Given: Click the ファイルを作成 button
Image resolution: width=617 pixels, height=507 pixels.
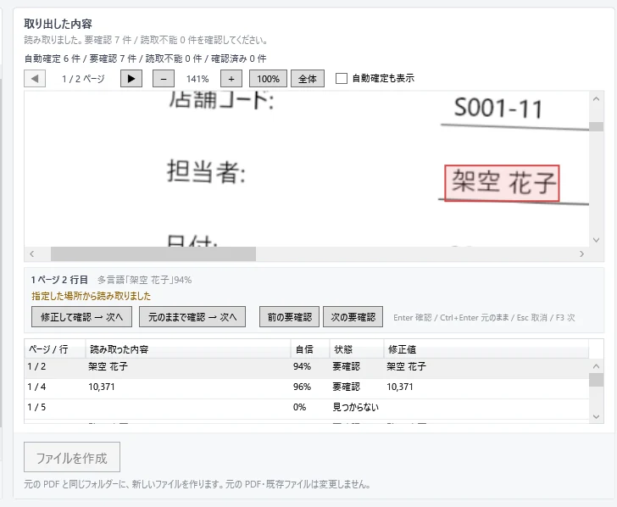Looking at the screenshot, I should (72, 457).
